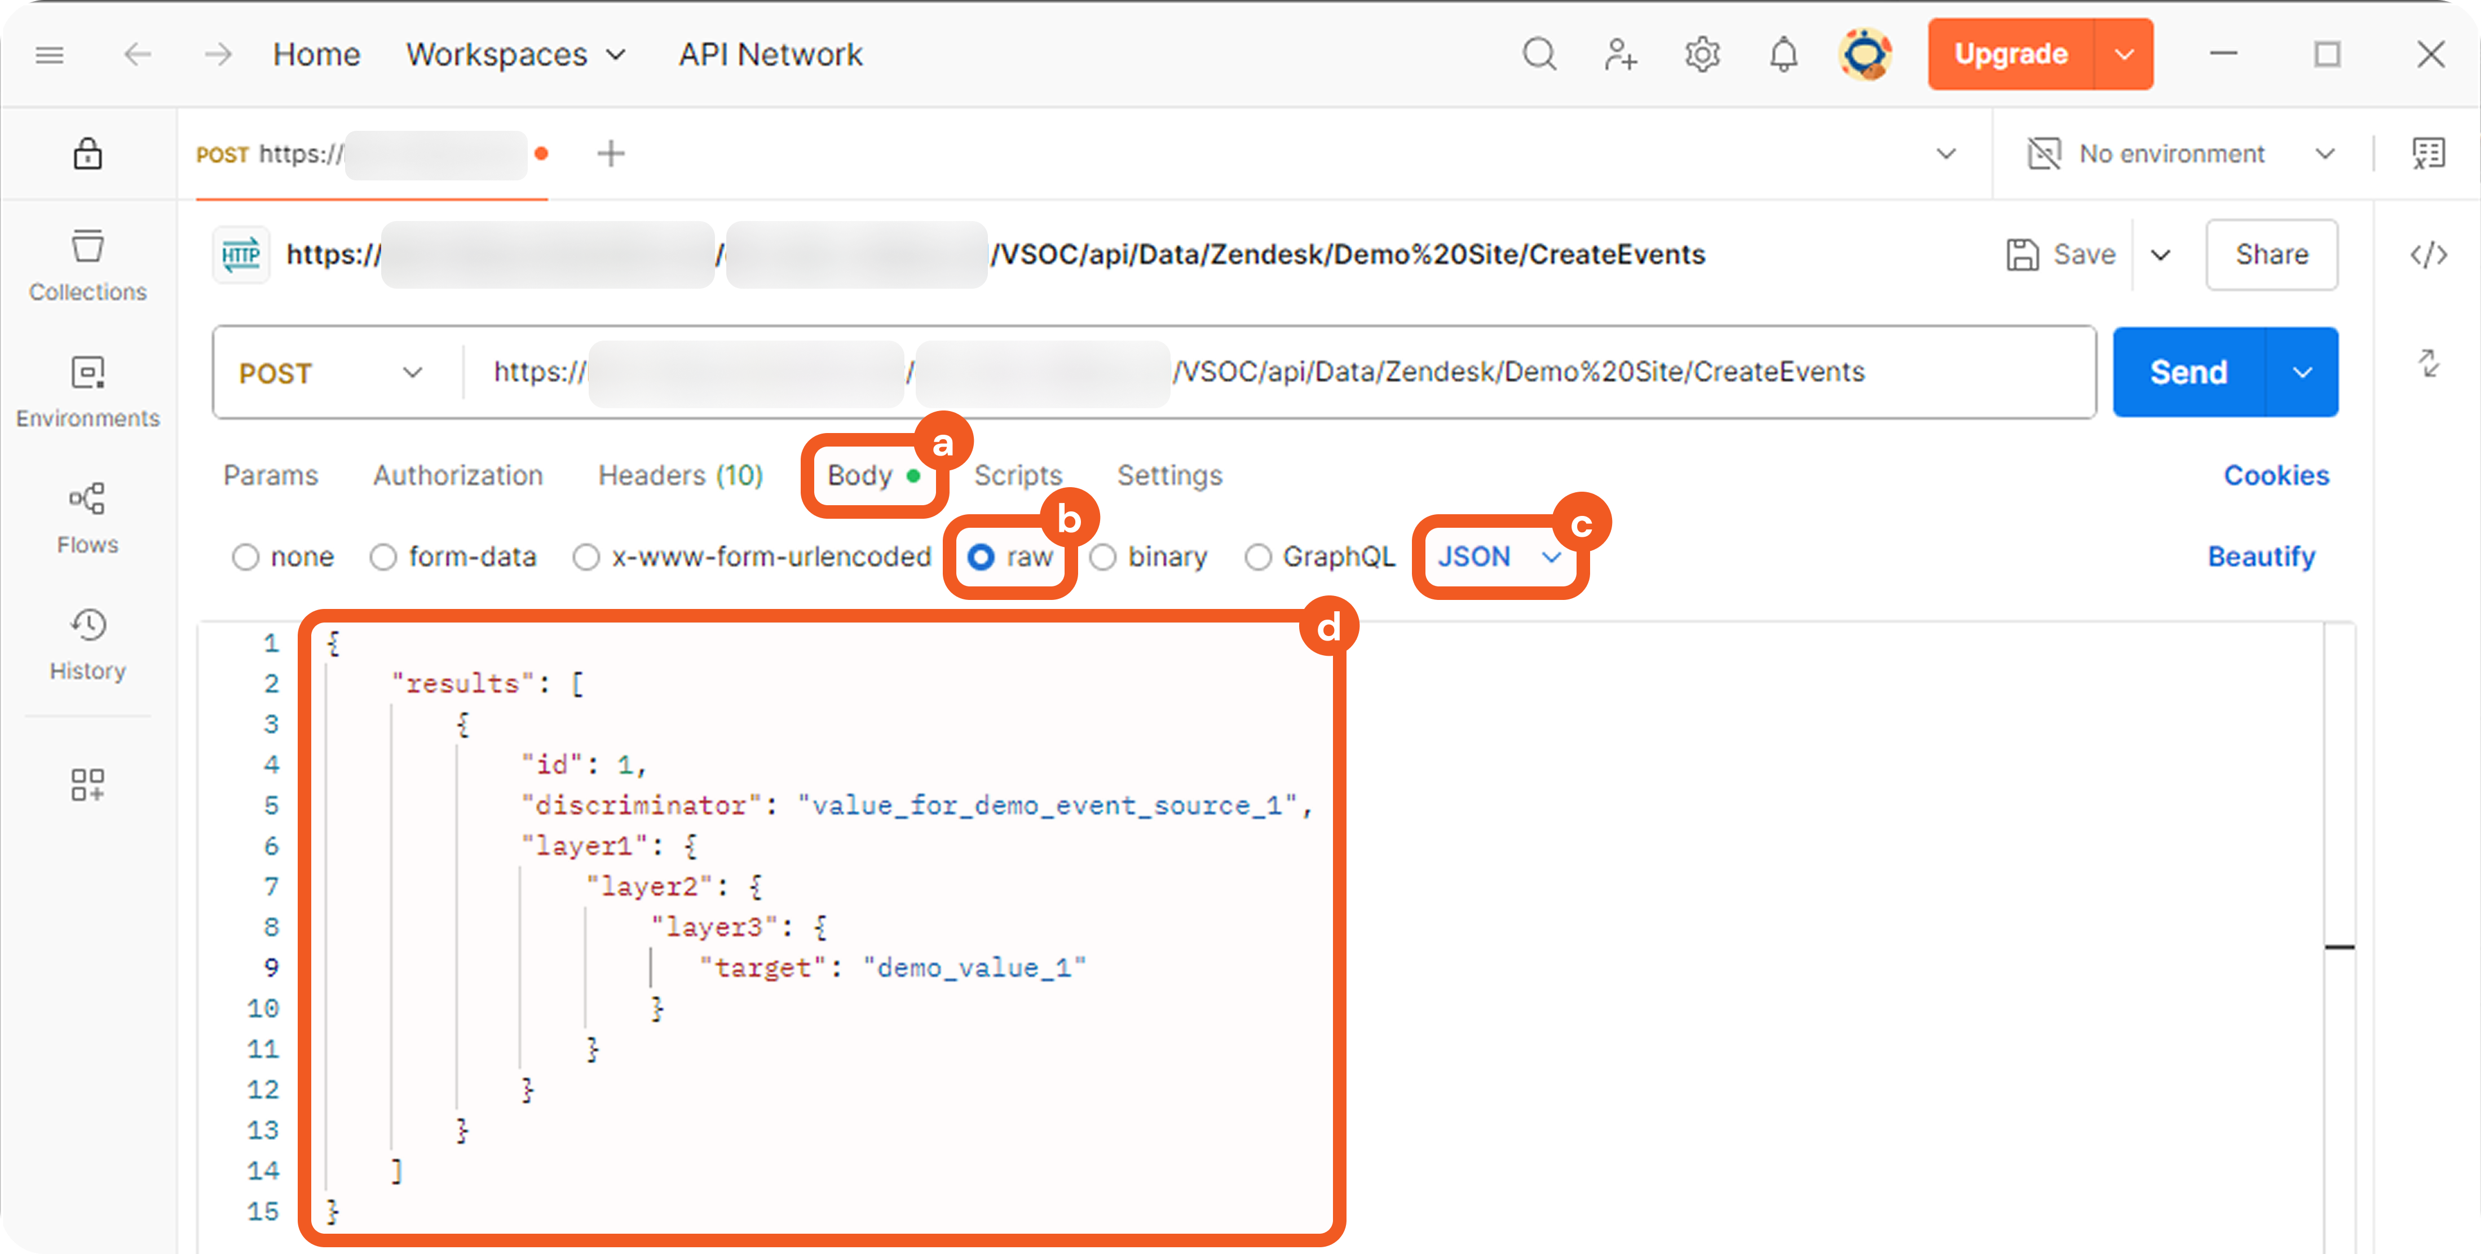Click the settings gear icon
This screenshot has height=1254, width=2481.
click(x=1702, y=55)
